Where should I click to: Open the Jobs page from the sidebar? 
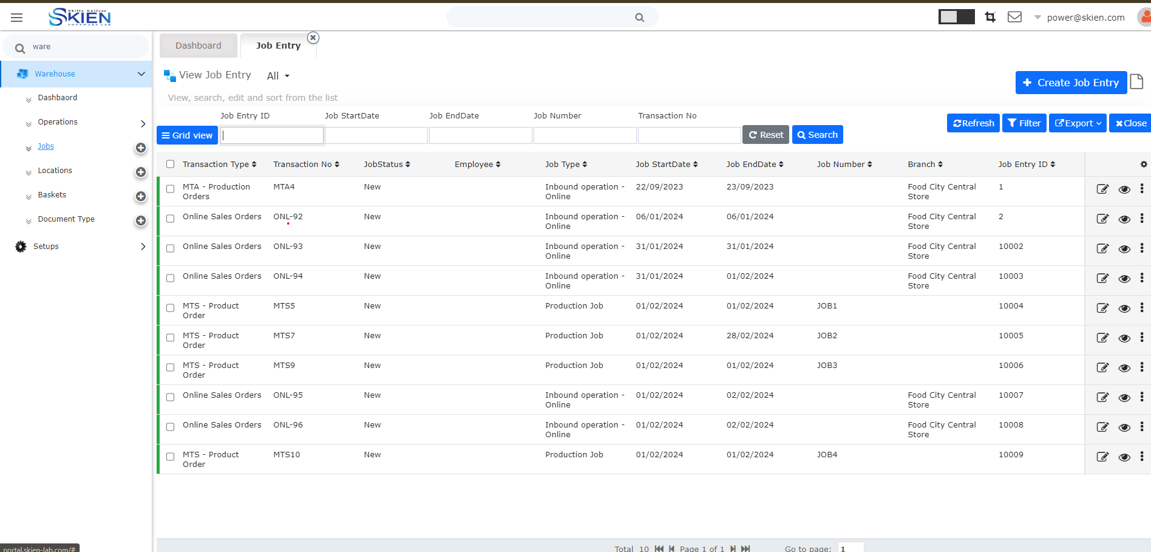coord(46,146)
